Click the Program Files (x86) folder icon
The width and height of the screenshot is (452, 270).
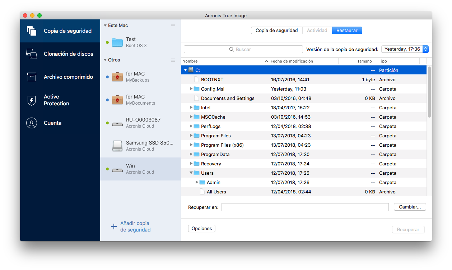196,145
